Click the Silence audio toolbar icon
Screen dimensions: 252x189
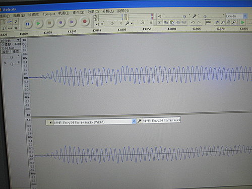pos(184,22)
